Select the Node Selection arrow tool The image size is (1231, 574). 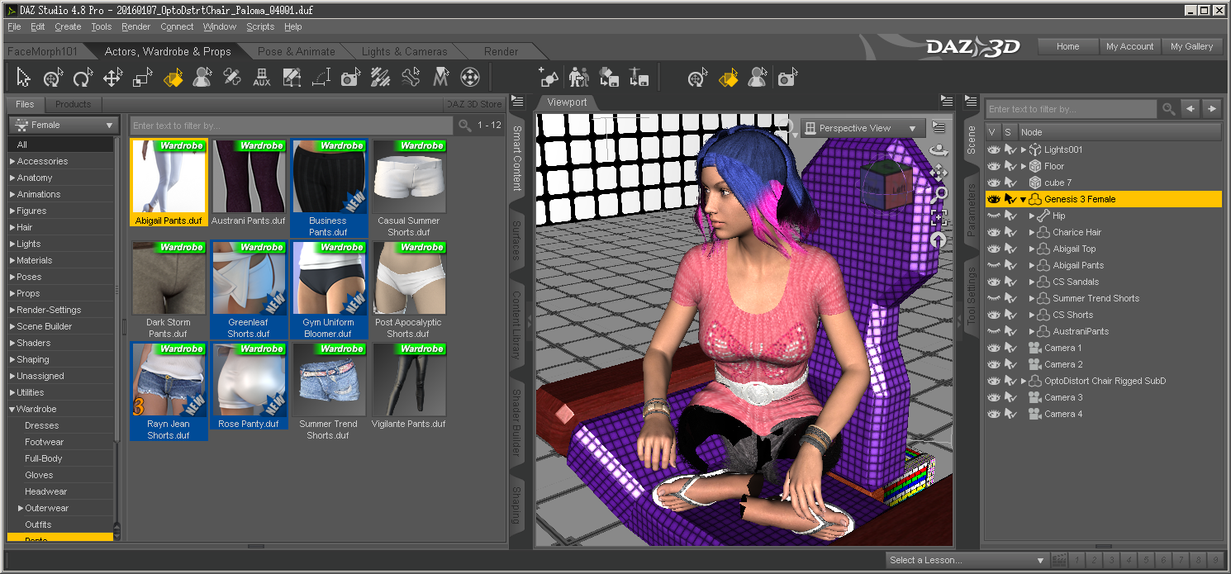(x=24, y=78)
